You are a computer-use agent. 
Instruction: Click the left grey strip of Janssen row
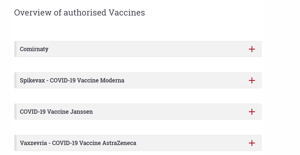click(15, 112)
